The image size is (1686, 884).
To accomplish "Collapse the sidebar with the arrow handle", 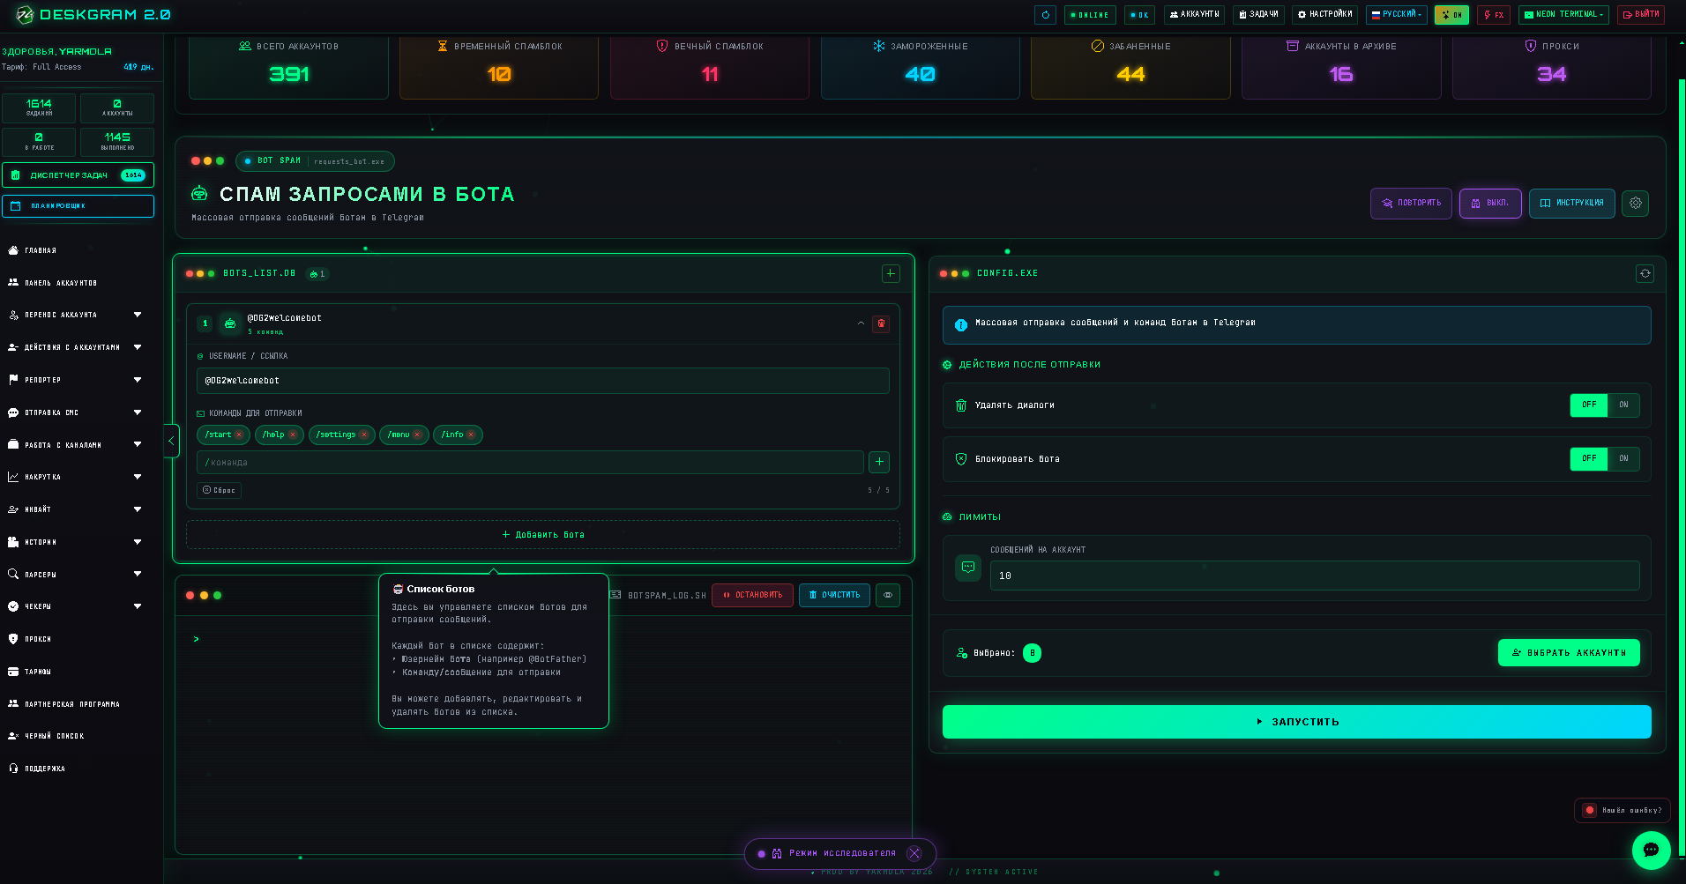I will (x=171, y=441).
